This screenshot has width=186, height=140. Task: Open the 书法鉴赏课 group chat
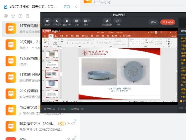click(x=21, y=110)
